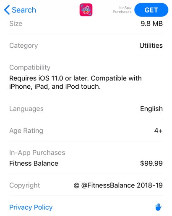This screenshot has height=216, width=172.
Task: Open the Privacy Policy link
Action: coord(31,207)
